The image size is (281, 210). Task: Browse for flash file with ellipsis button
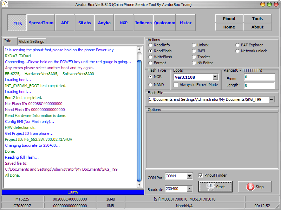click(x=272, y=99)
